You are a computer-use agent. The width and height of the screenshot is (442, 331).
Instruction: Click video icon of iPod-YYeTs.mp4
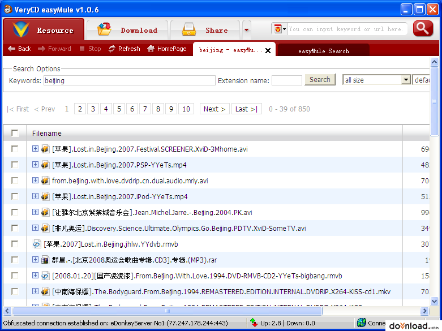pyautogui.click(x=45, y=196)
